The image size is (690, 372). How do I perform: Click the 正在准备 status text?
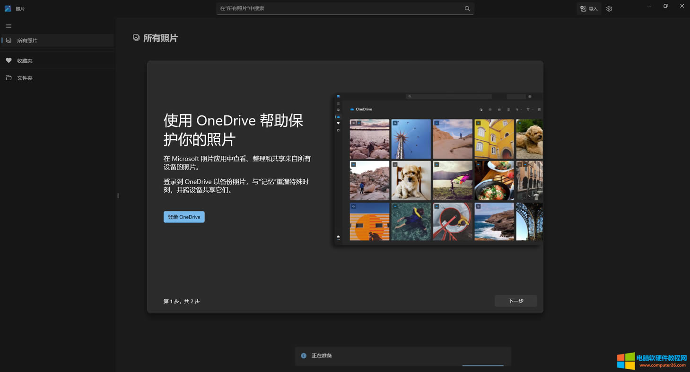pyautogui.click(x=322, y=355)
